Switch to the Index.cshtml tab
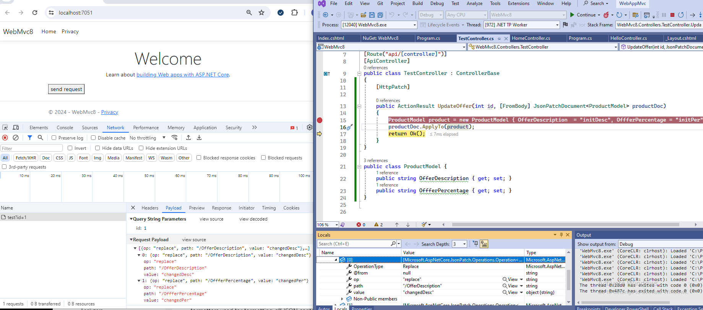The height and width of the screenshot is (310, 703). [x=331, y=38]
